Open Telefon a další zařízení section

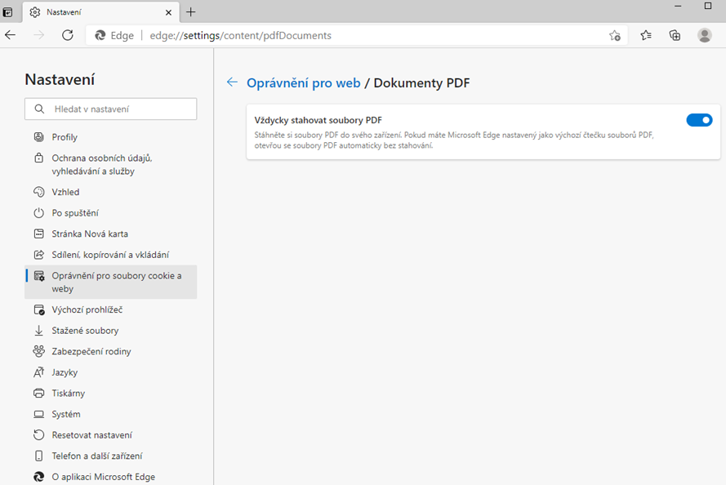coord(111,456)
